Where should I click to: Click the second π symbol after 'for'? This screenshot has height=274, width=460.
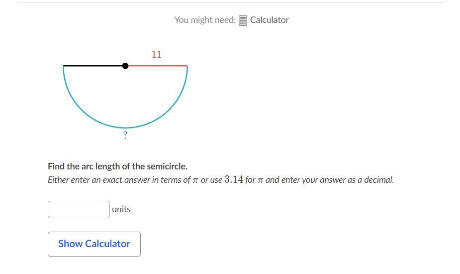coord(260,180)
